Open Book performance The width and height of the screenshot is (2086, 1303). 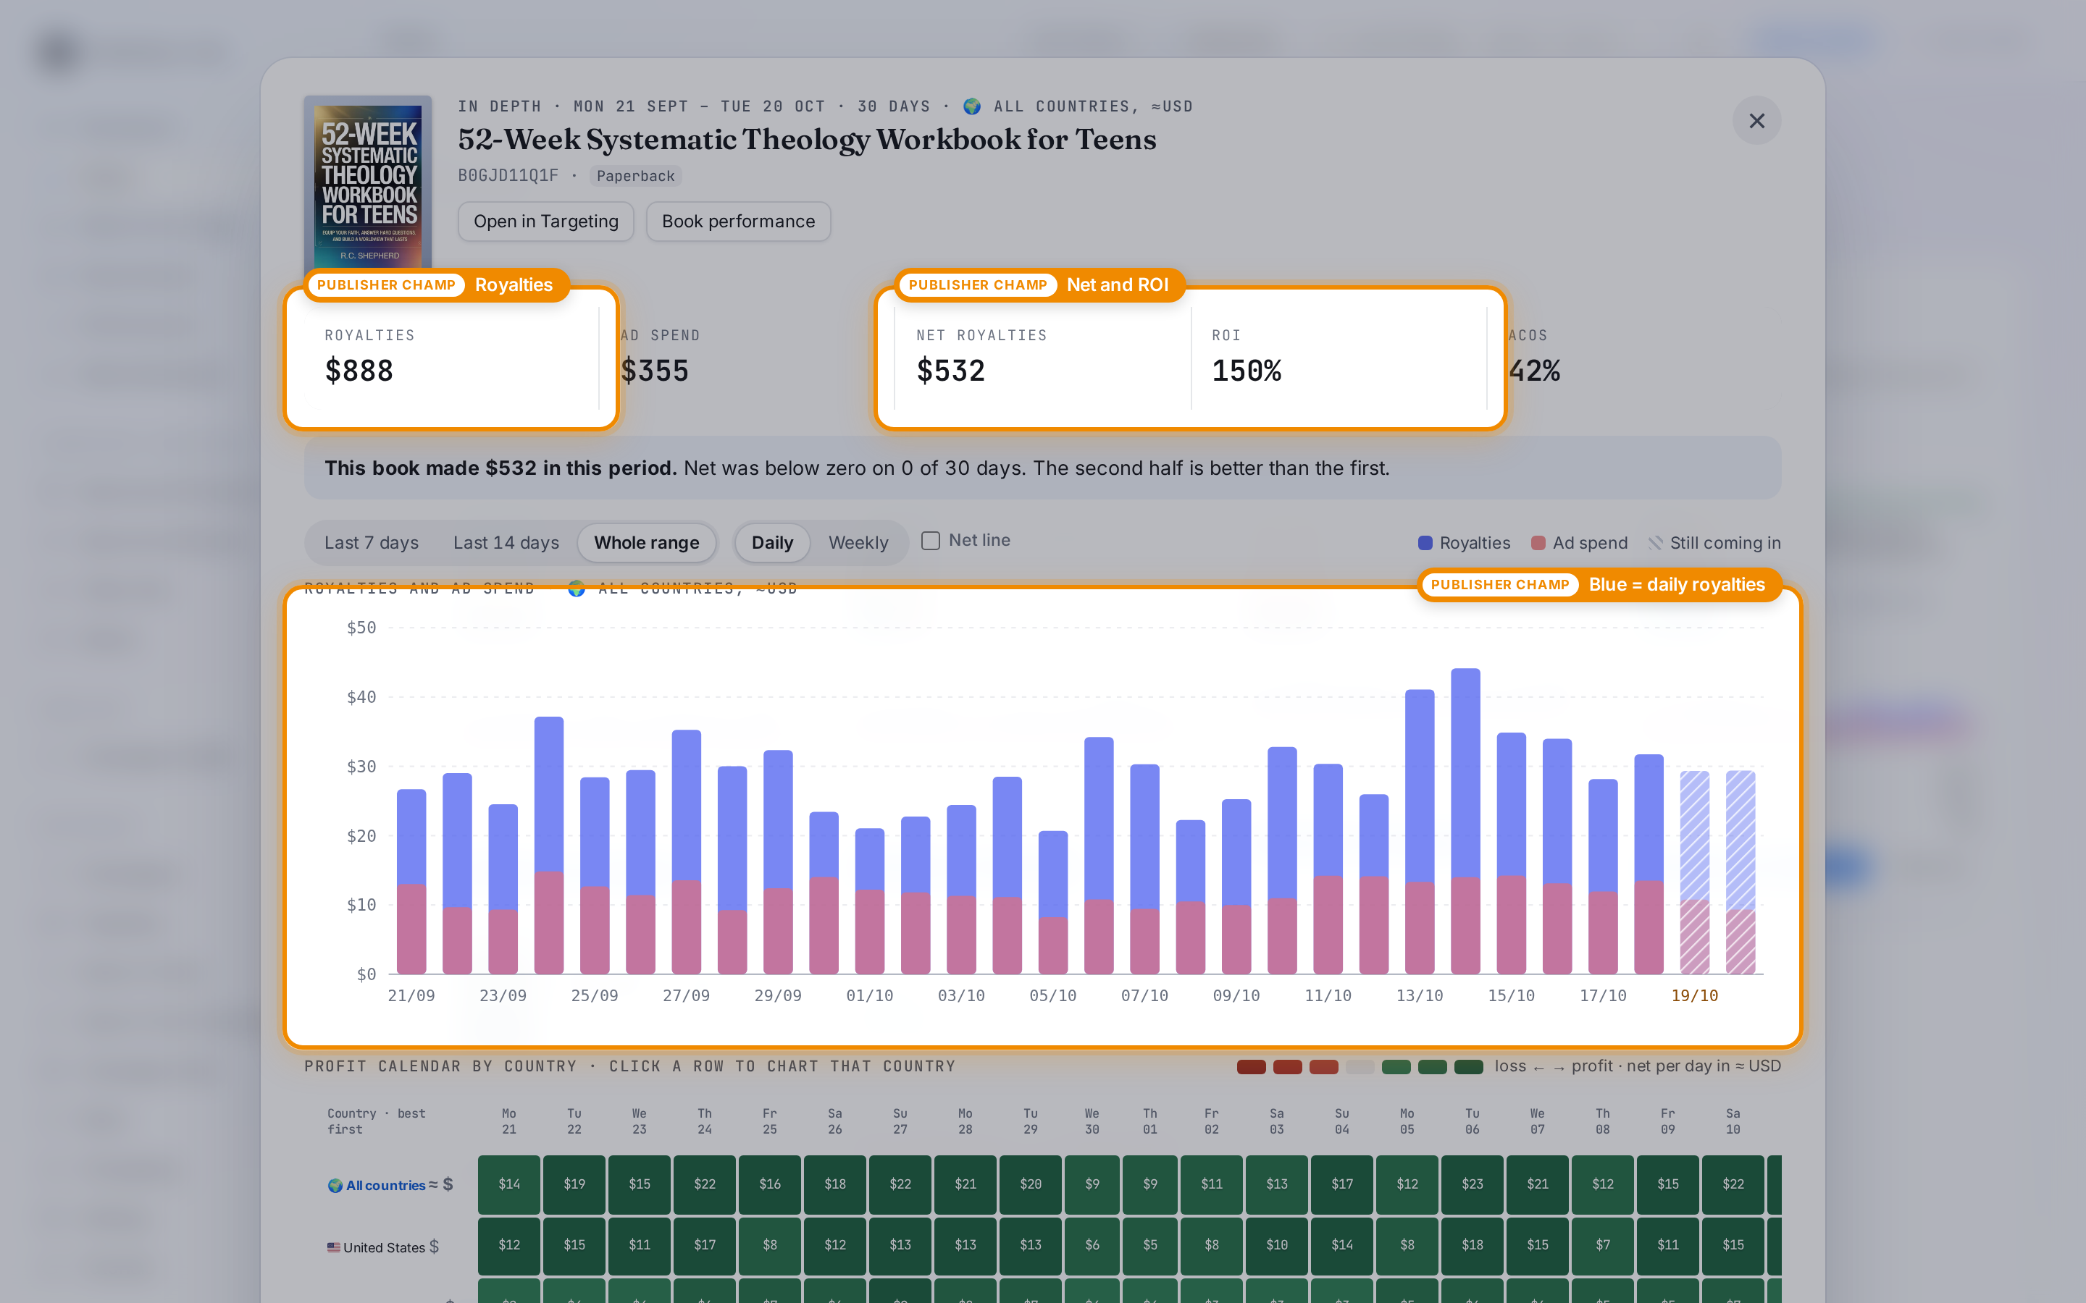coord(738,222)
